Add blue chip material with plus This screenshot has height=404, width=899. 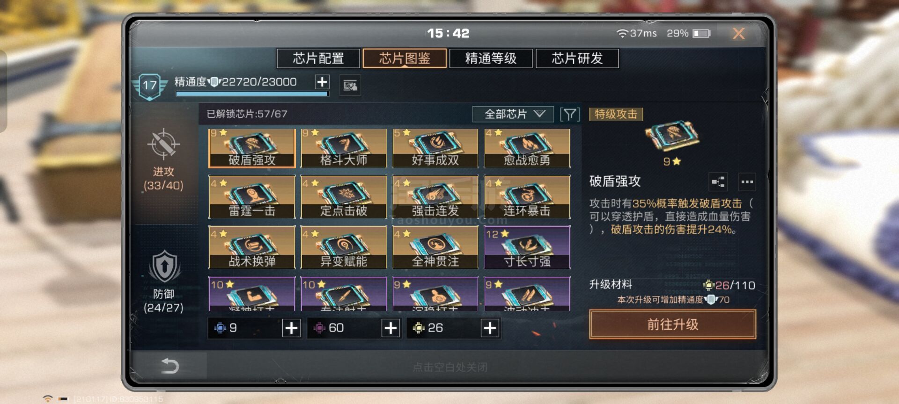[291, 328]
